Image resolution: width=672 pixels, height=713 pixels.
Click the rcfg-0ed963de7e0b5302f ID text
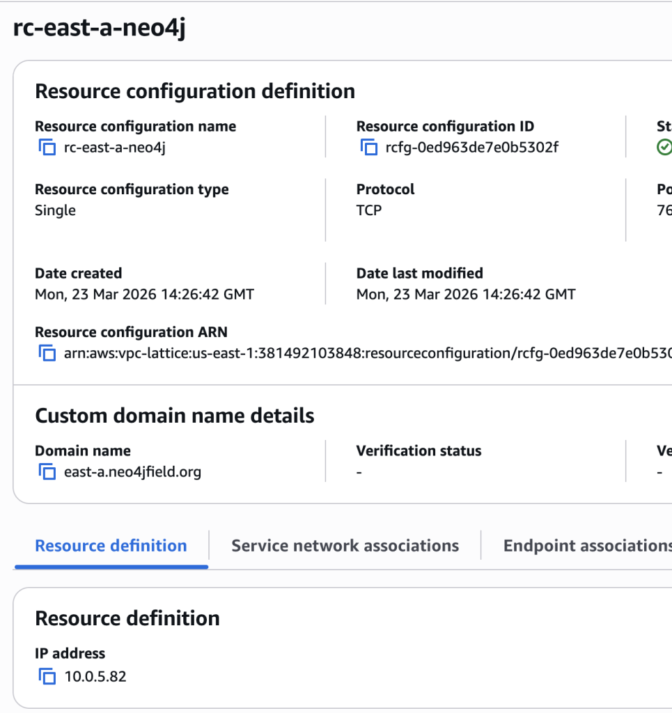(x=471, y=148)
